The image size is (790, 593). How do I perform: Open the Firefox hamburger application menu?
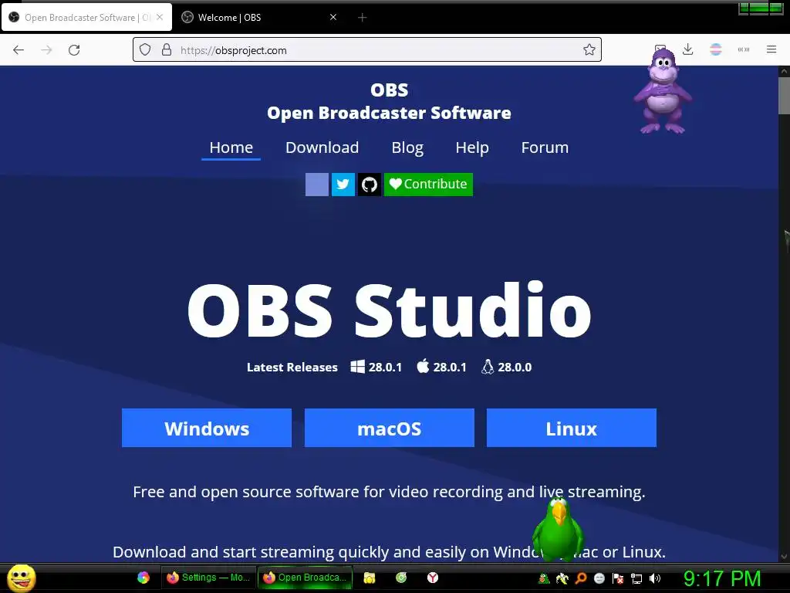[771, 49]
